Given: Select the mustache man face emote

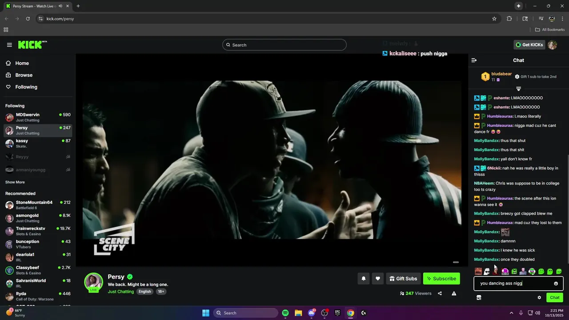Looking at the screenshot, I should click(478, 271).
